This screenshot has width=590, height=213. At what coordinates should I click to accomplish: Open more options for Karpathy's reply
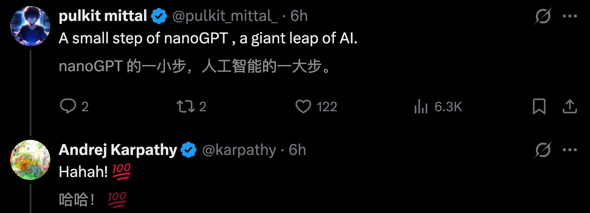click(x=570, y=150)
